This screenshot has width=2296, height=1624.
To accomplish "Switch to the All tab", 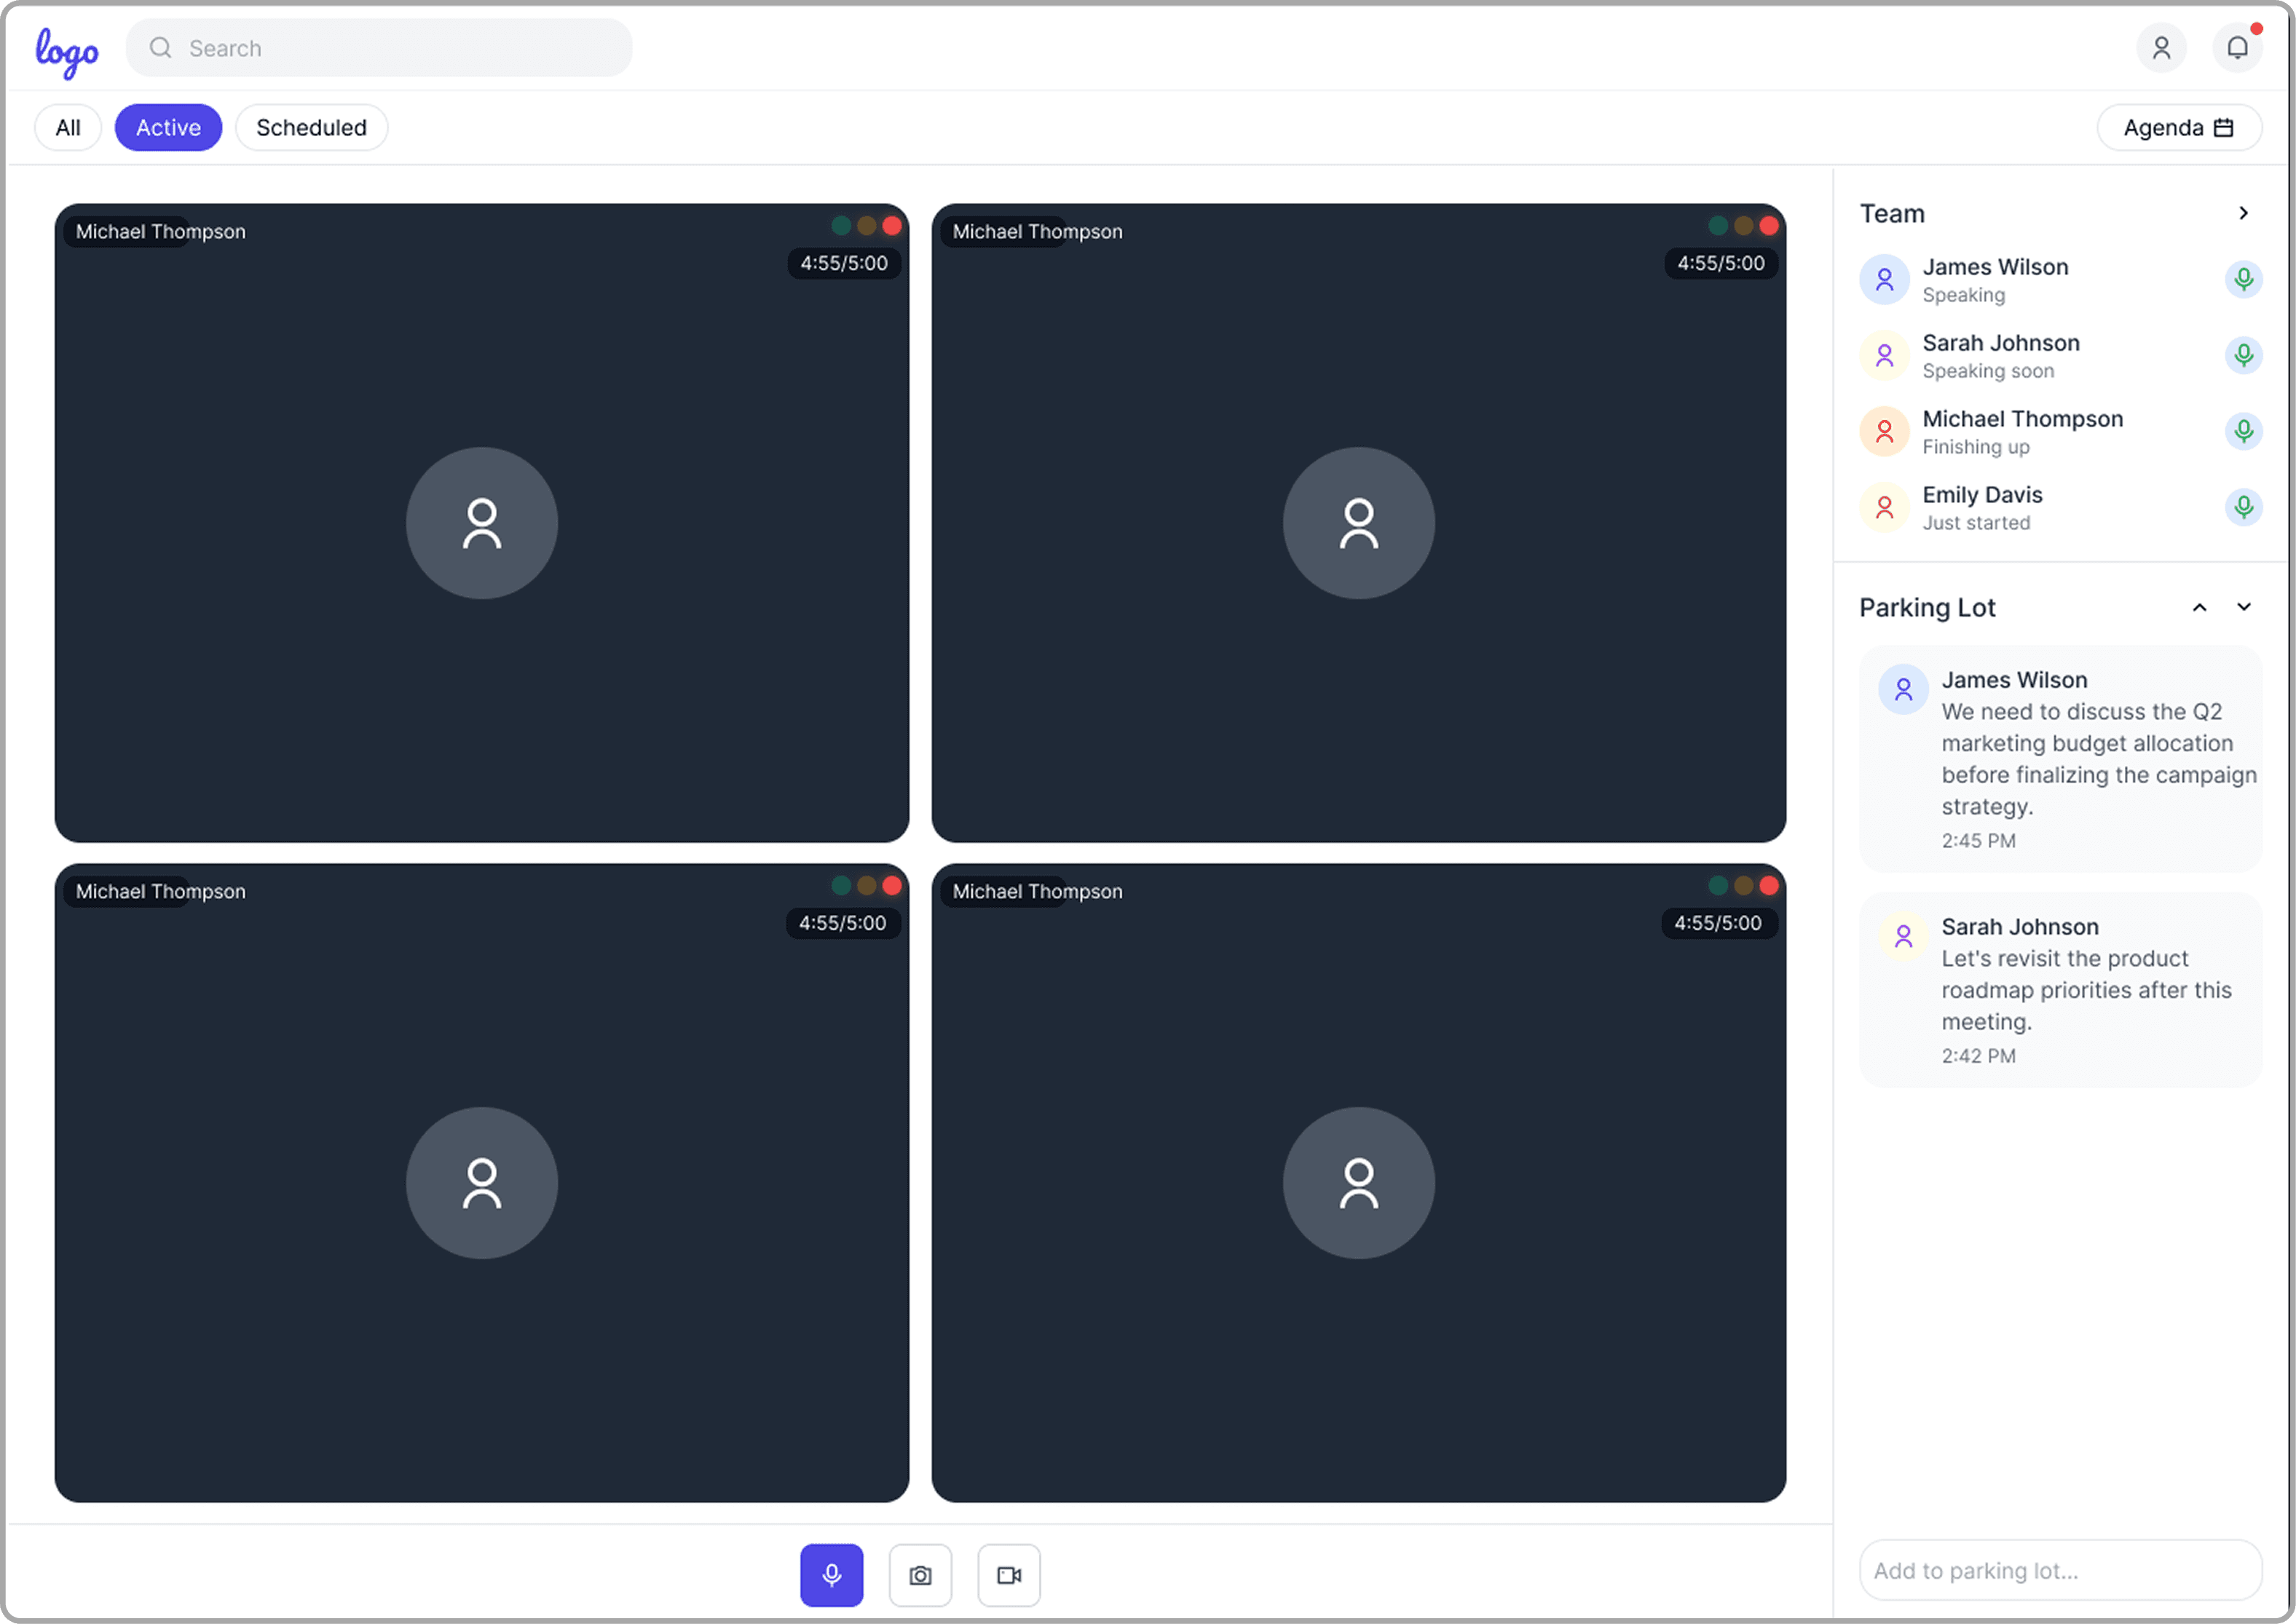I will pos(68,128).
